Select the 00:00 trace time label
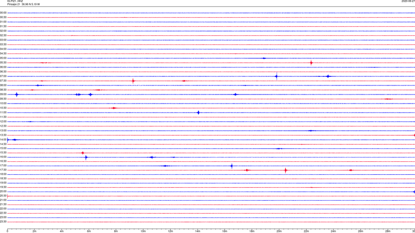This screenshot has width=415, height=233. 3,13
